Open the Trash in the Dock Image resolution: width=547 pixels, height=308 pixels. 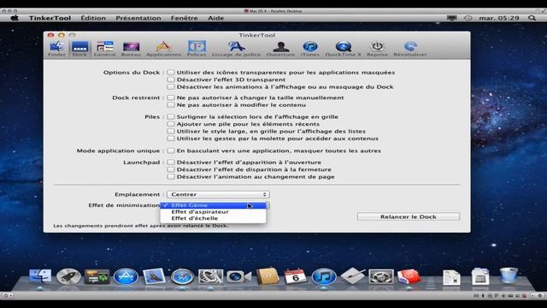click(x=509, y=275)
